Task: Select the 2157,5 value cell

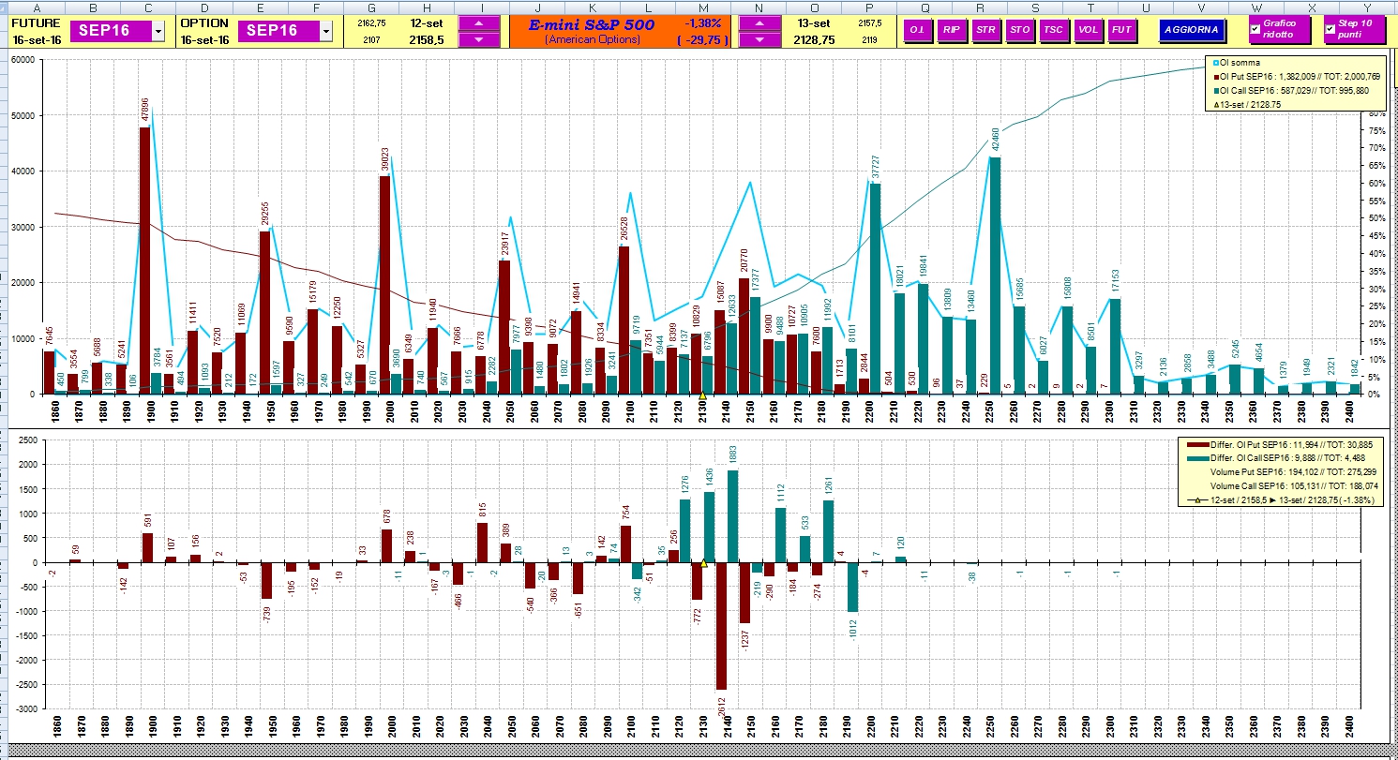Action: [x=868, y=22]
